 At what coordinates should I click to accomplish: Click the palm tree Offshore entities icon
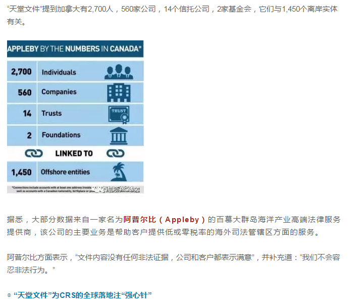point(119,172)
